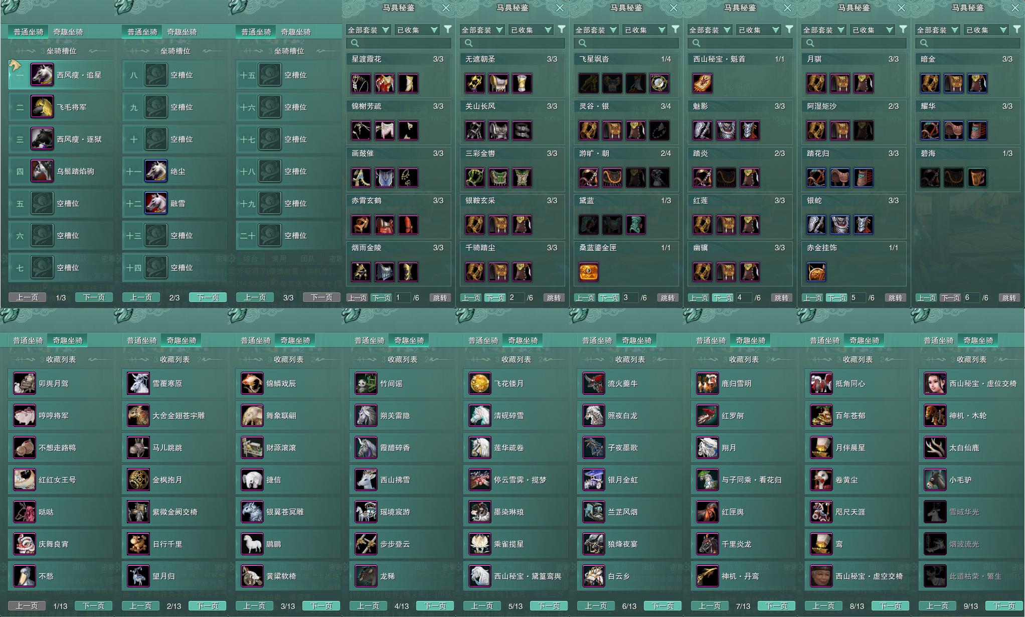Open 已收集 dropdown above 西山秘宝·魁首
The width and height of the screenshot is (1025, 617).
pos(759,30)
